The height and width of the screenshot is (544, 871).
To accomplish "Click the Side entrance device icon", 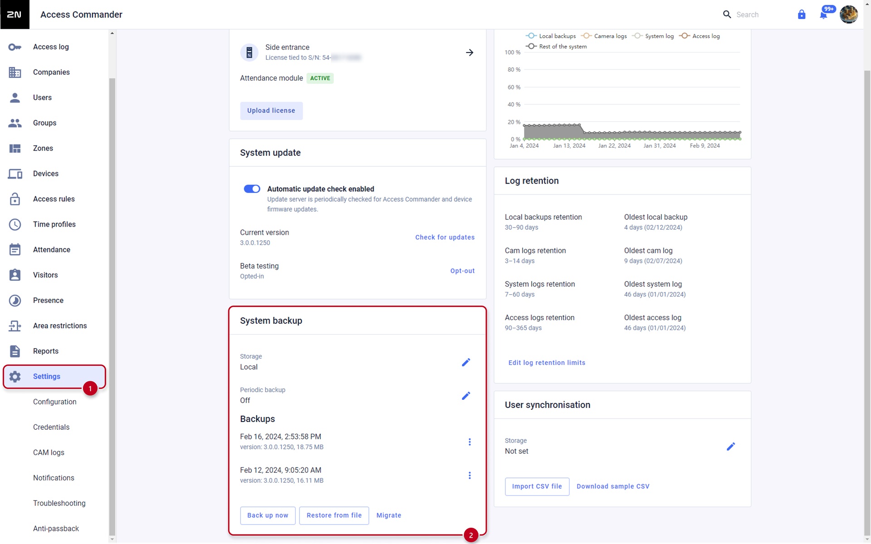I will coord(249,53).
